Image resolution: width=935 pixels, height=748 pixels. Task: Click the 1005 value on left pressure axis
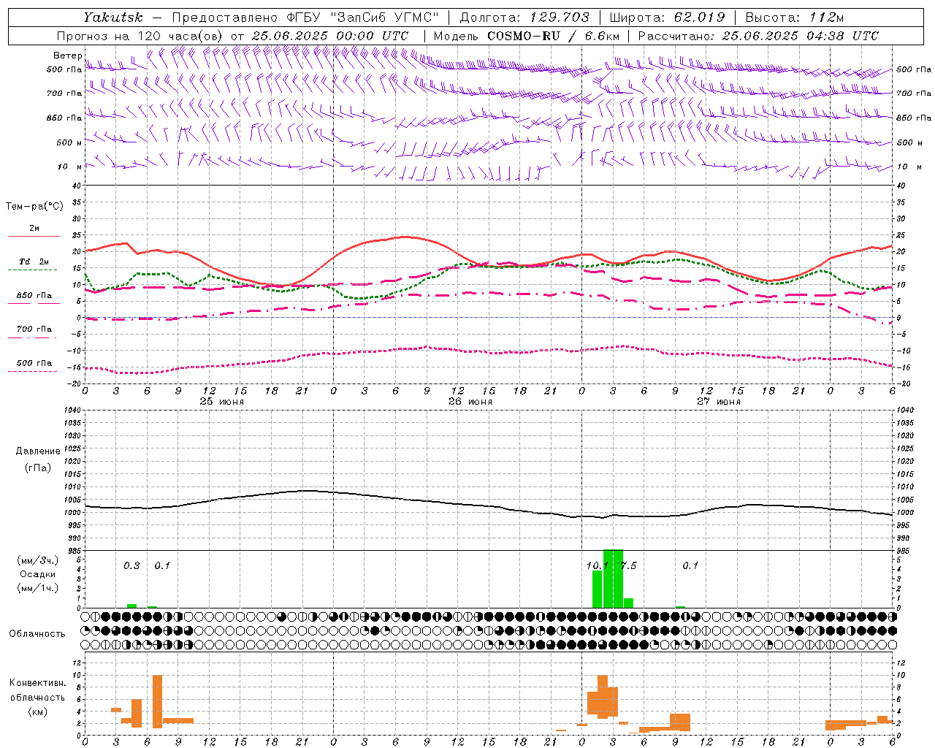point(73,500)
